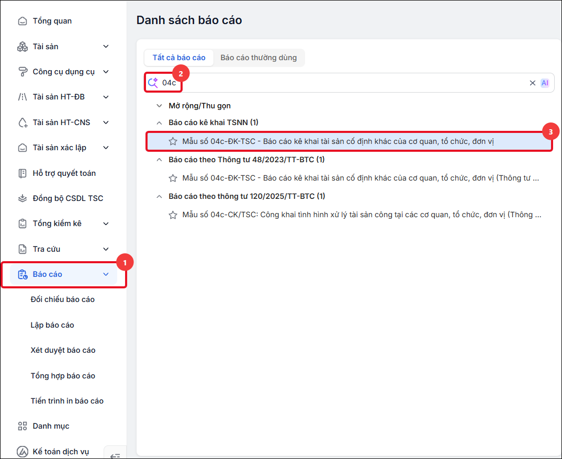
Task: Collapse the thông tư 120/2025/TT-BTC group
Action: coord(159,196)
